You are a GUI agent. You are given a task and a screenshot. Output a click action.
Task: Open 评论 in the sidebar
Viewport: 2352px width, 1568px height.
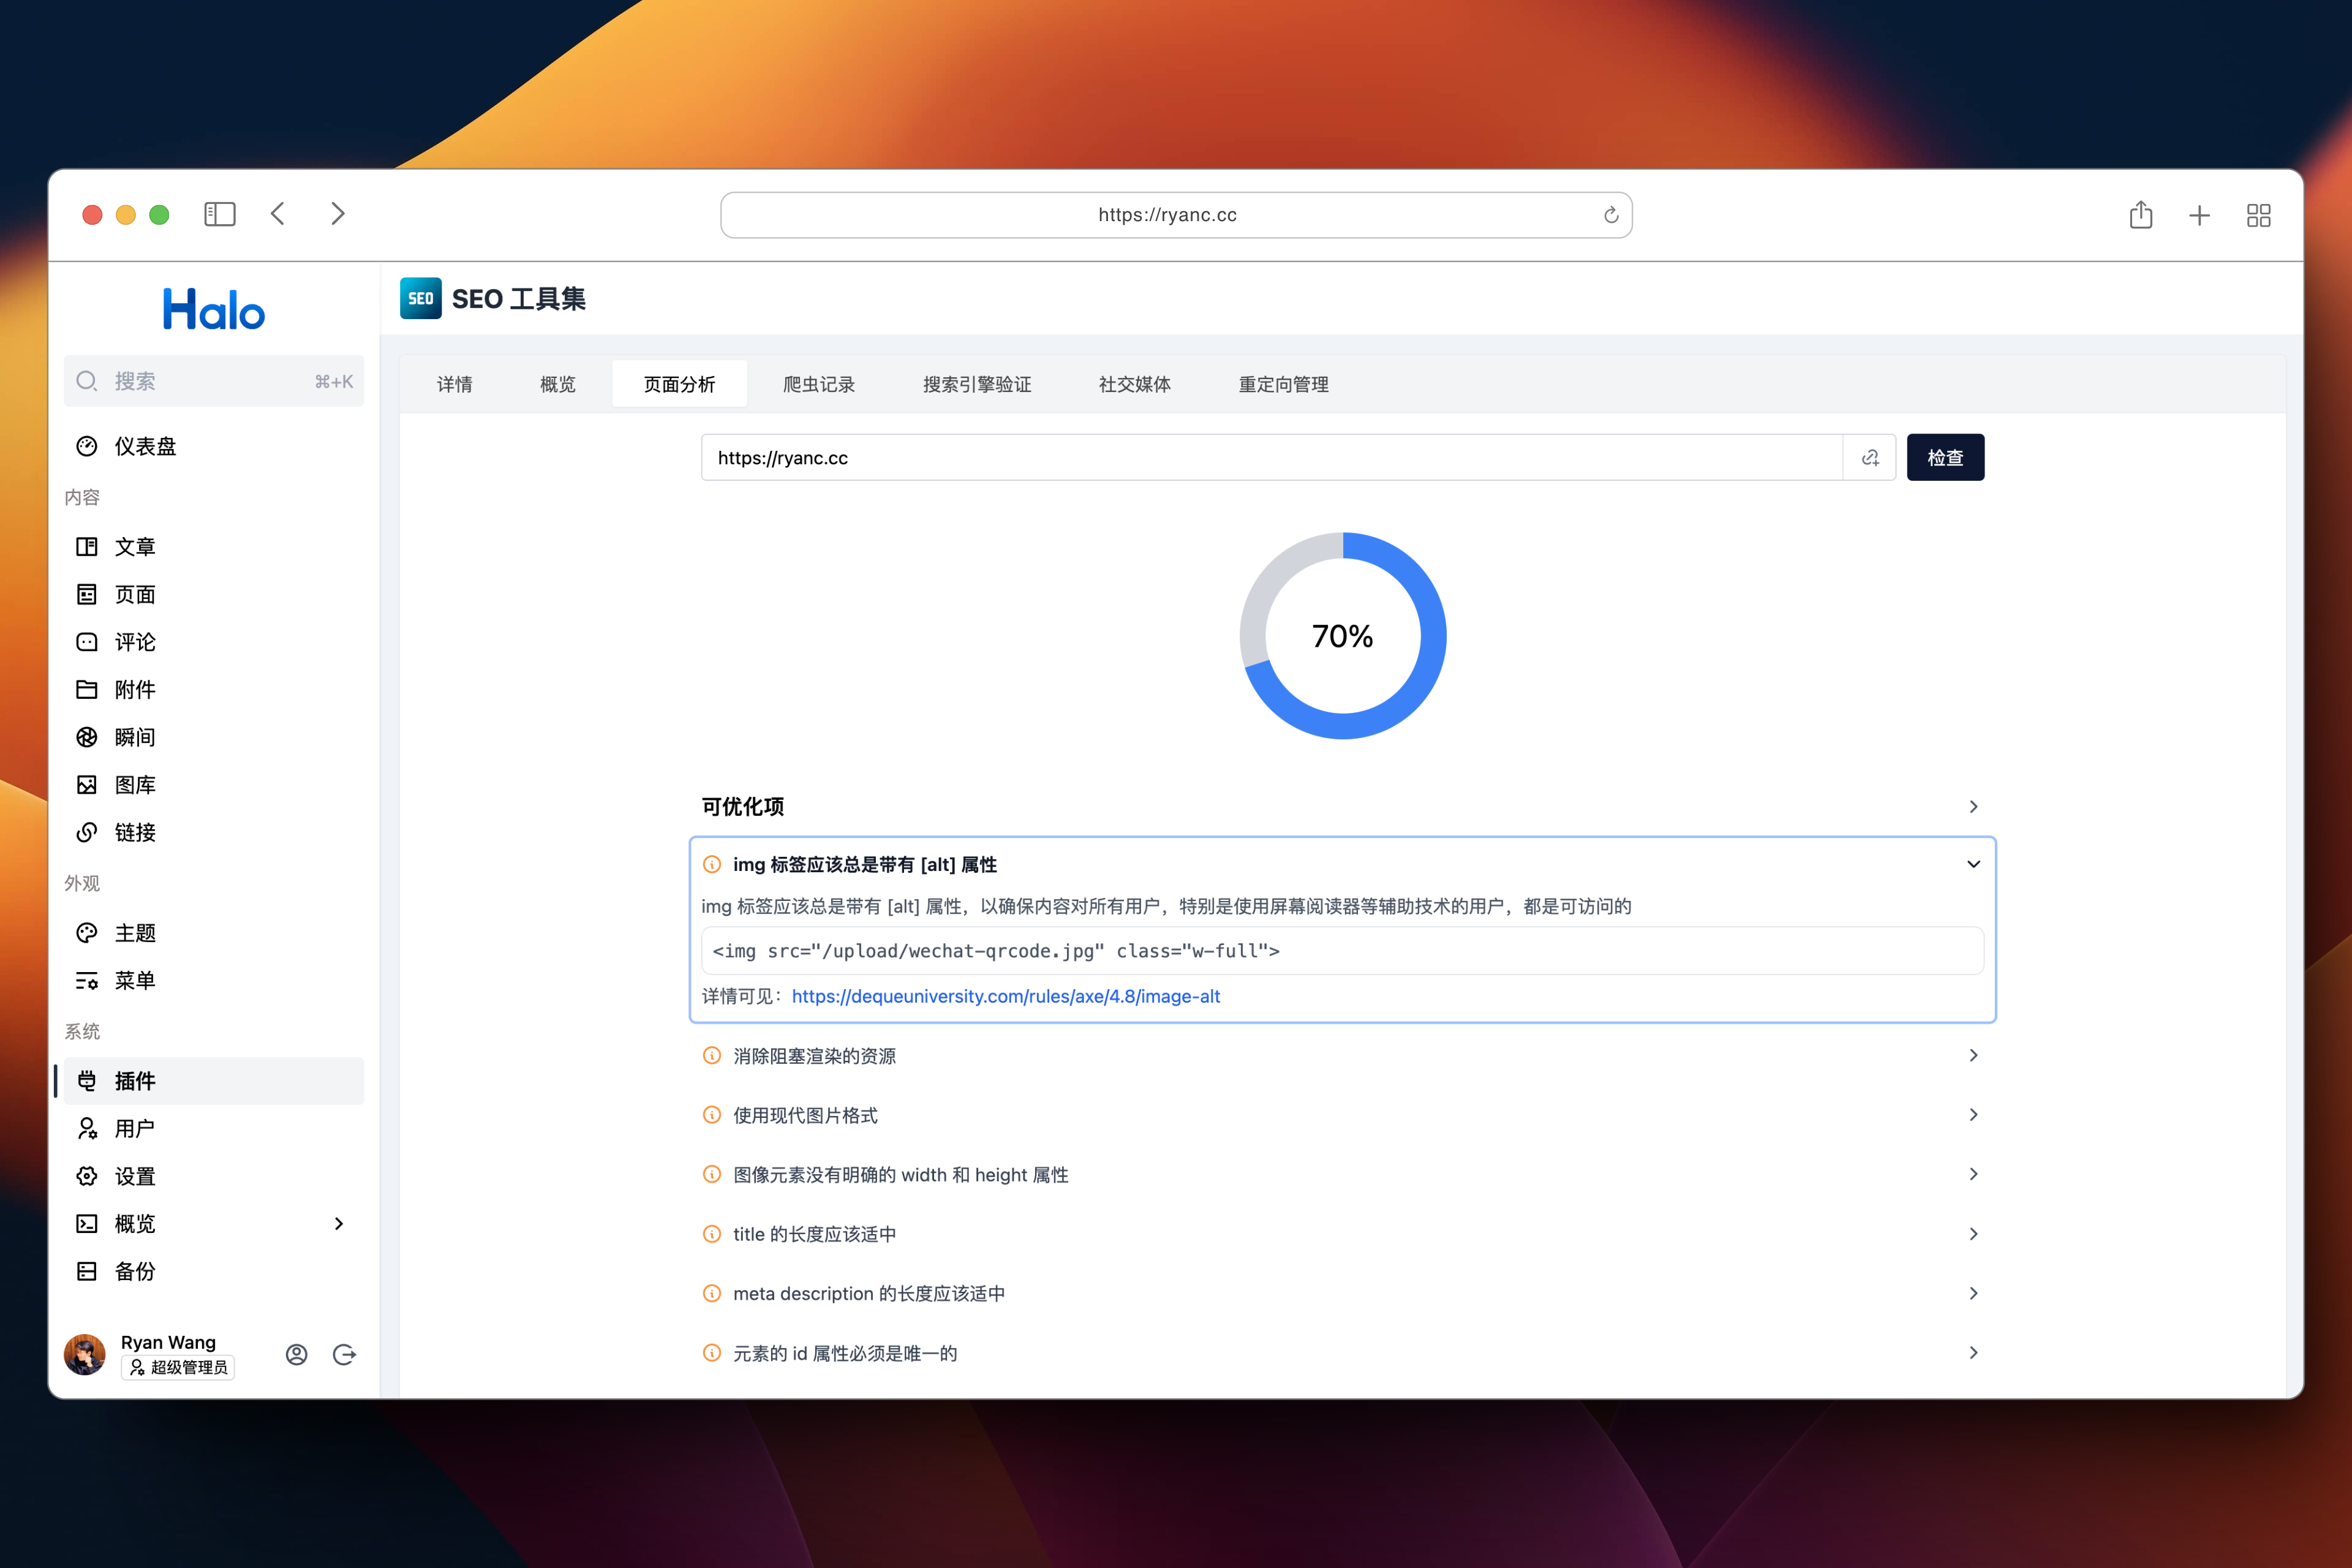tap(214, 642)
